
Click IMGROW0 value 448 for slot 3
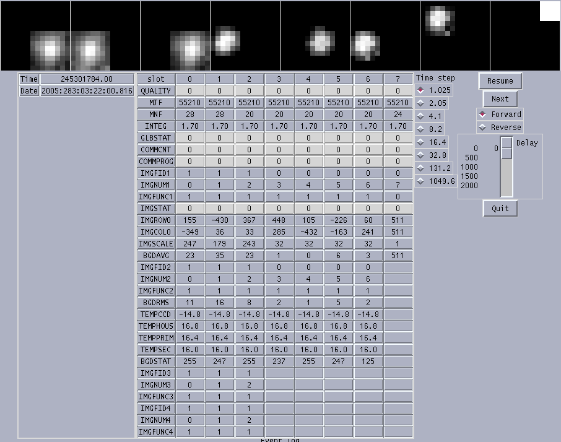point(279,220)
